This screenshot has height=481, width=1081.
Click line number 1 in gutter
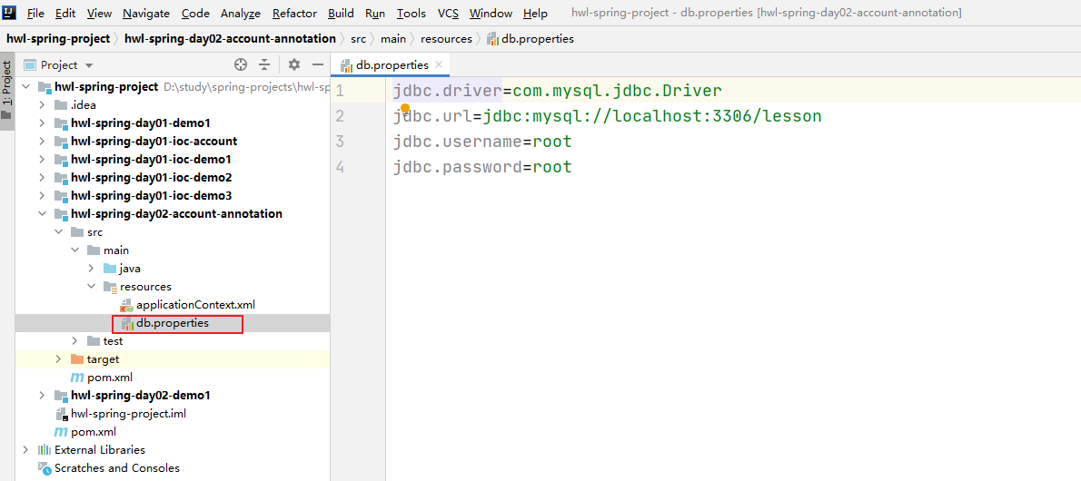tap(340, 91)
